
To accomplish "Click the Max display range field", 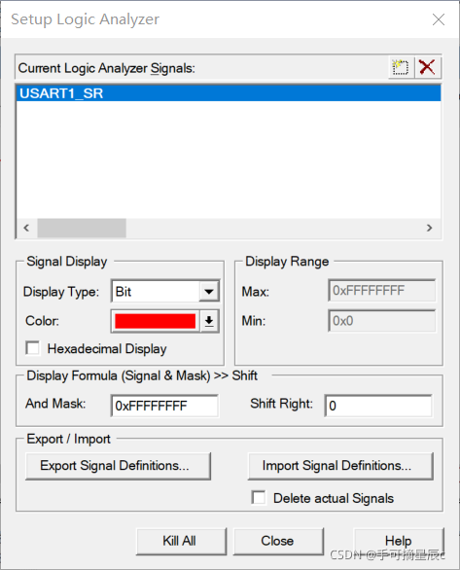I will (x=381, y=291).
